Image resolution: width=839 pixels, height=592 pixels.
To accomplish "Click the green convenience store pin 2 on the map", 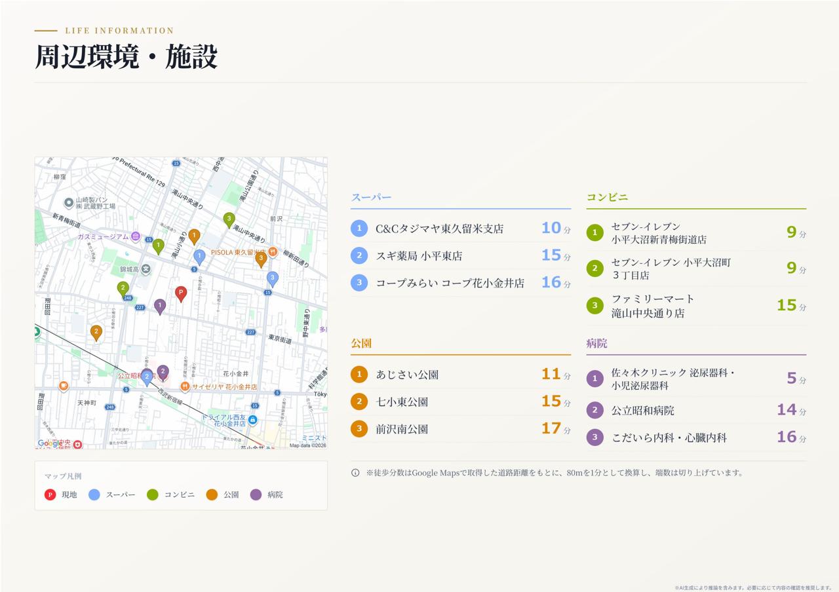I will coord(123,289).
